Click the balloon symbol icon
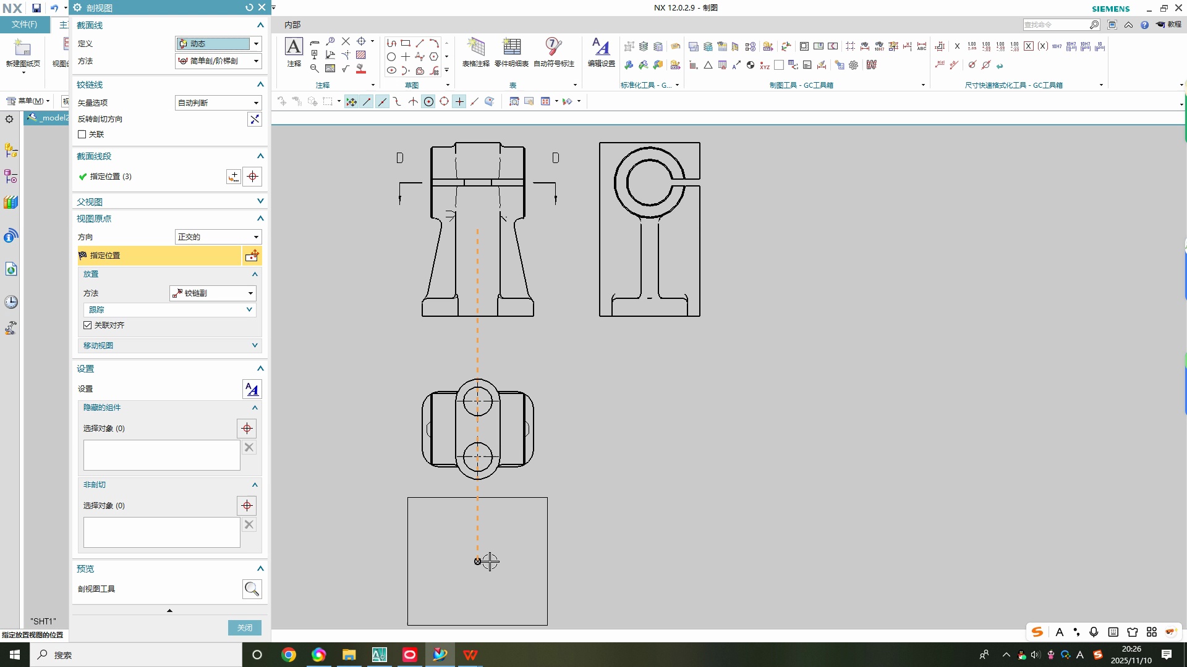 click(x=331, y=41)
